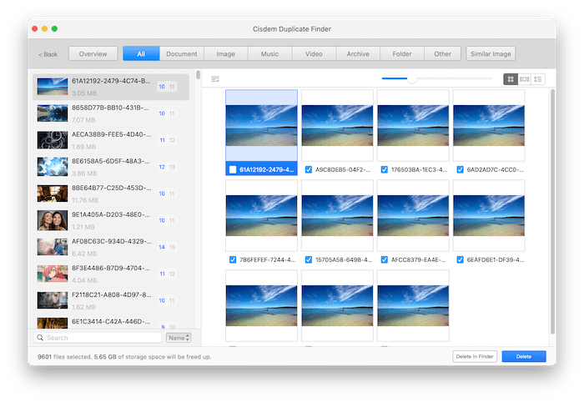Open the Similar Image category

click(x=491, y=54)
